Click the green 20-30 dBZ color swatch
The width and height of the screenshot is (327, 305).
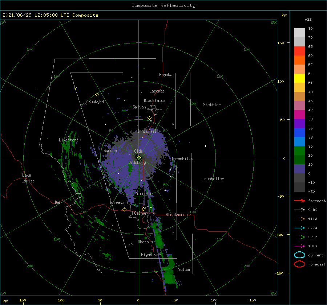(299, 151)
